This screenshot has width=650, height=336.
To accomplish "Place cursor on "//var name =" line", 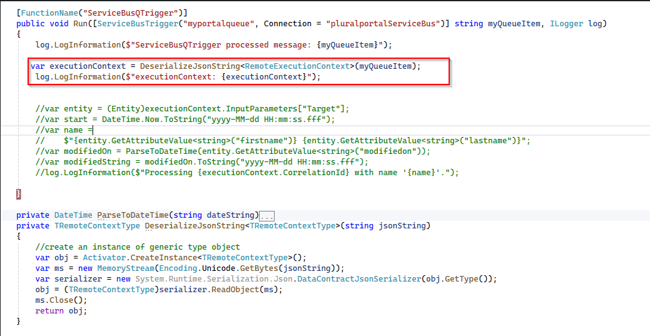I will pyautogui.click(x=64, y=130).
